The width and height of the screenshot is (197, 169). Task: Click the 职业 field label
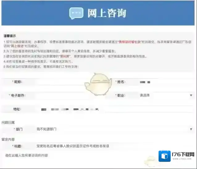[x=121, y=95]
